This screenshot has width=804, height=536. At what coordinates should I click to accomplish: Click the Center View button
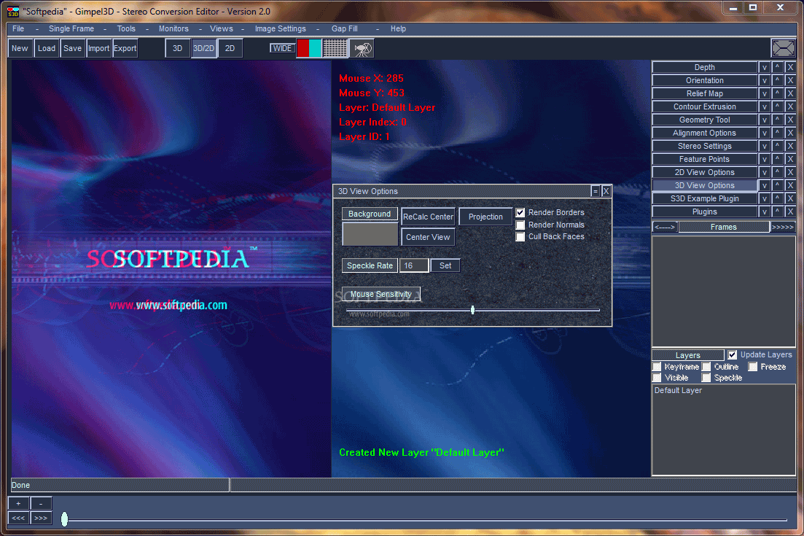[x=428, y=237]
